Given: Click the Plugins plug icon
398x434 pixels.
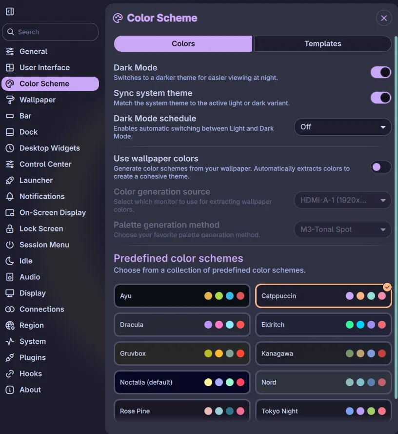Looking at the screenshot, I should point(10,358).
